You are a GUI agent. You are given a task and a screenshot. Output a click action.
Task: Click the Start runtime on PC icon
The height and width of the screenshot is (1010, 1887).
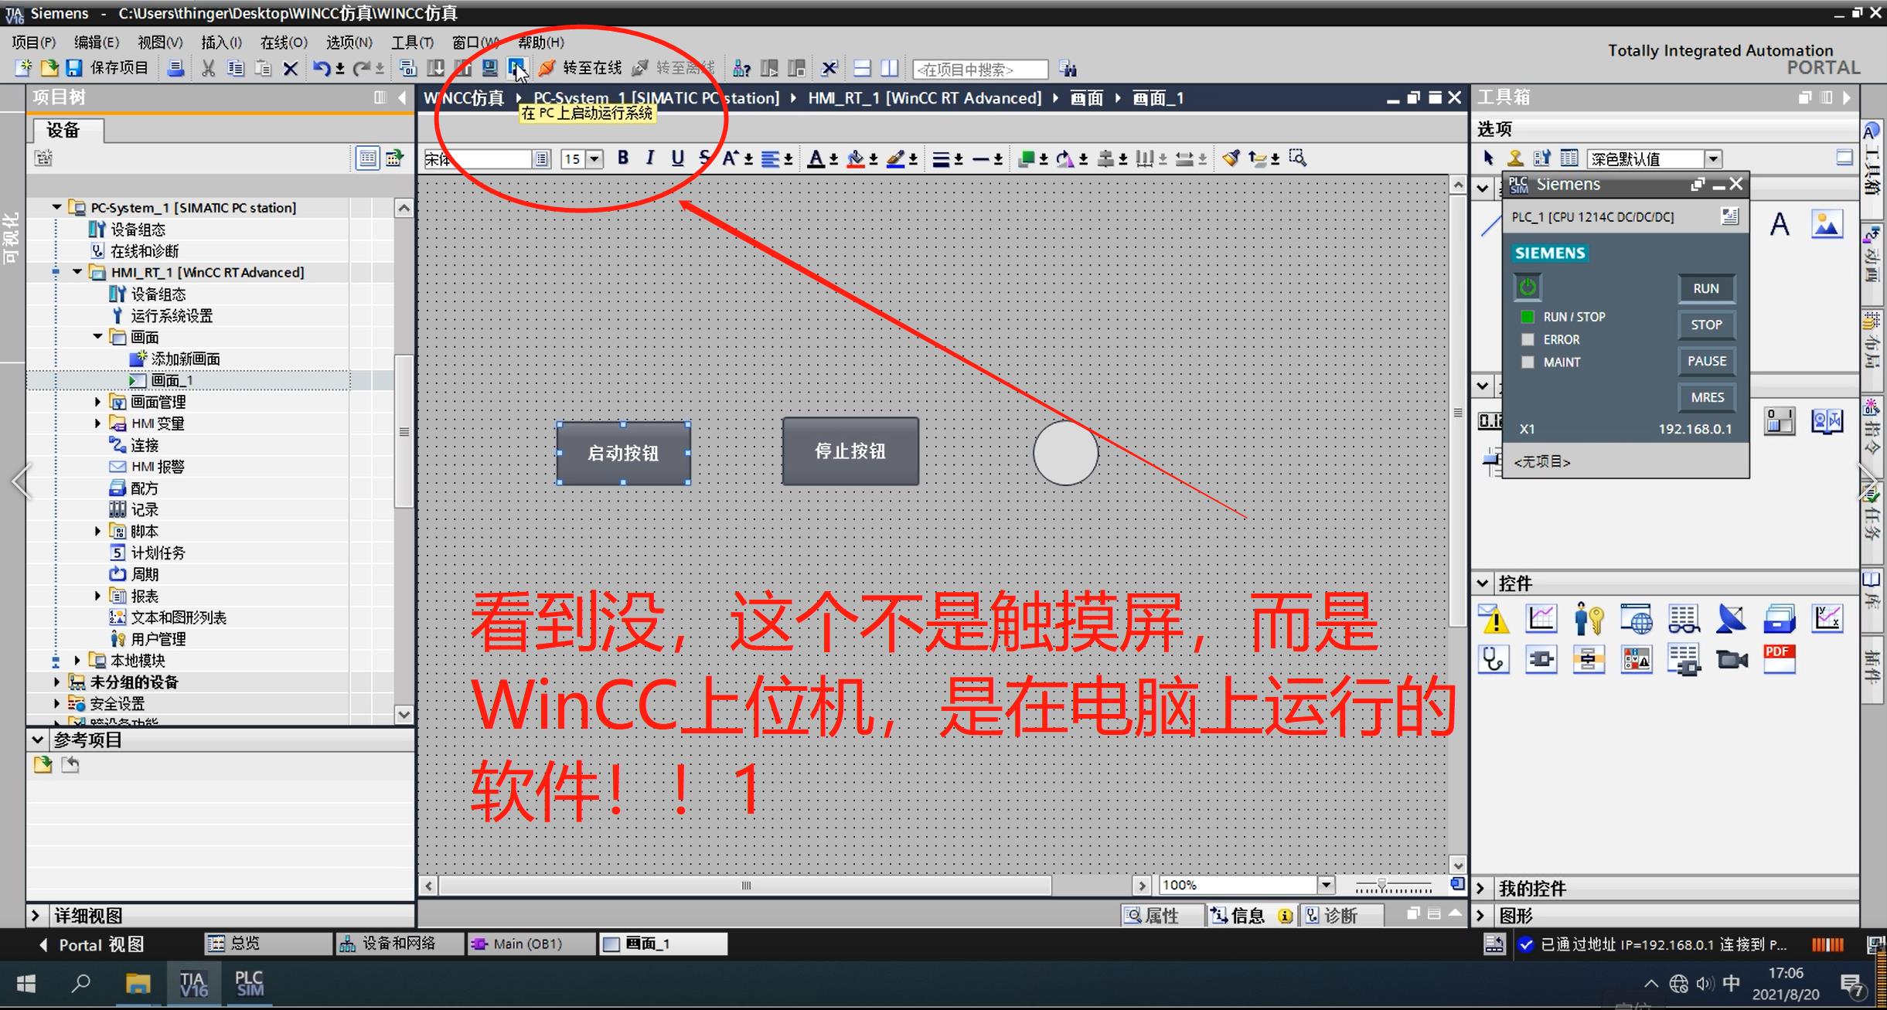click(x=516, y=68)
